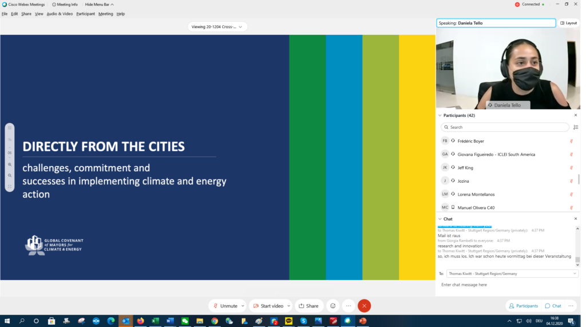
Task: Collapse the Participants (42) panel chevron
Action: [x=440, y=115]
